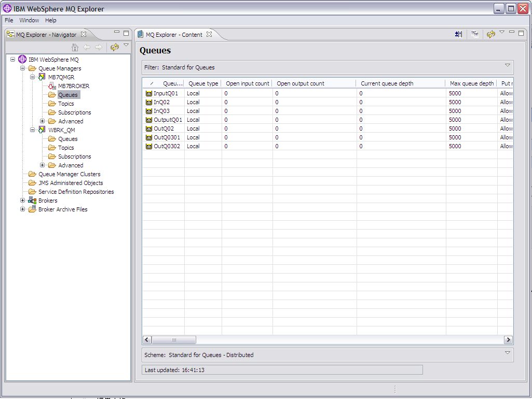Sort by Max queue depth column

tap(472, 83)
